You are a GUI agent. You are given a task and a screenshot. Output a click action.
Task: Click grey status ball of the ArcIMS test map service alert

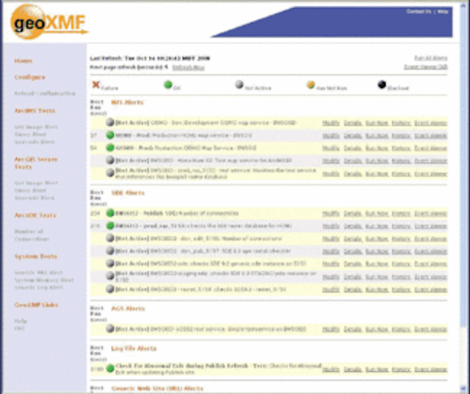(x=110, y=160)
